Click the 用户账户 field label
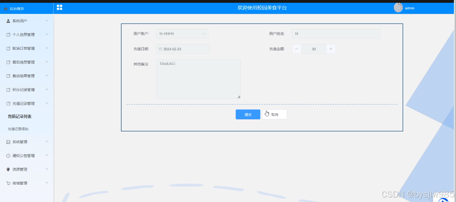Viewport: 456px width, 202px height. coord(141,34)
